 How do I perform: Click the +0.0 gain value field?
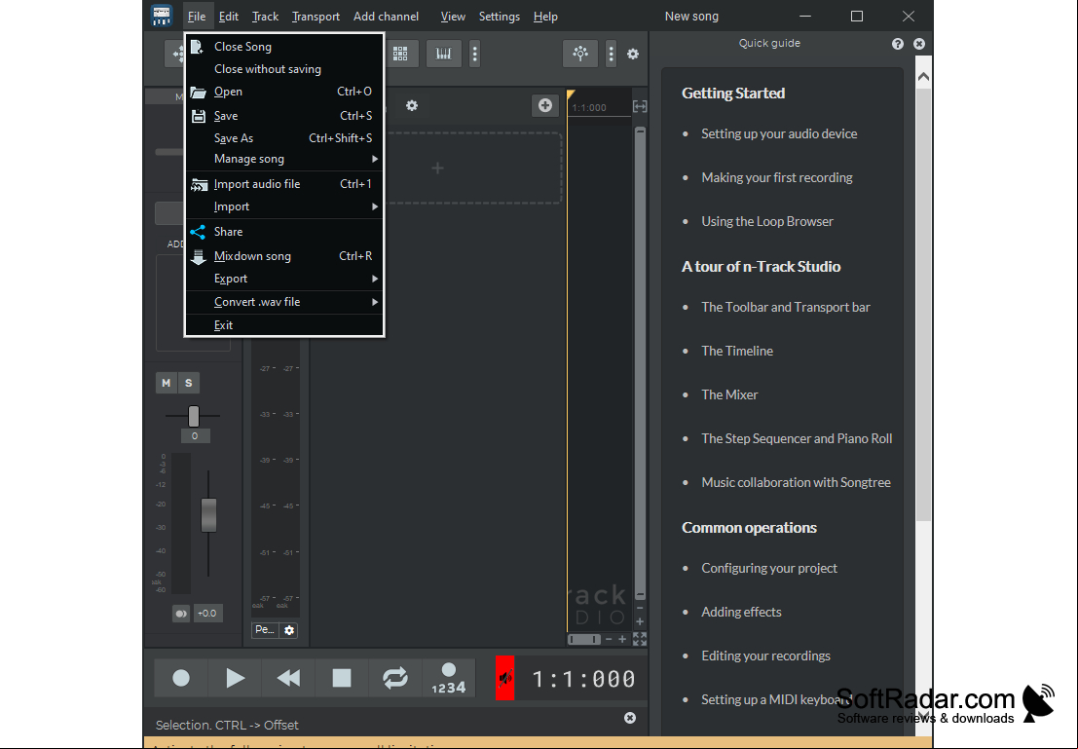click(207, 614)
